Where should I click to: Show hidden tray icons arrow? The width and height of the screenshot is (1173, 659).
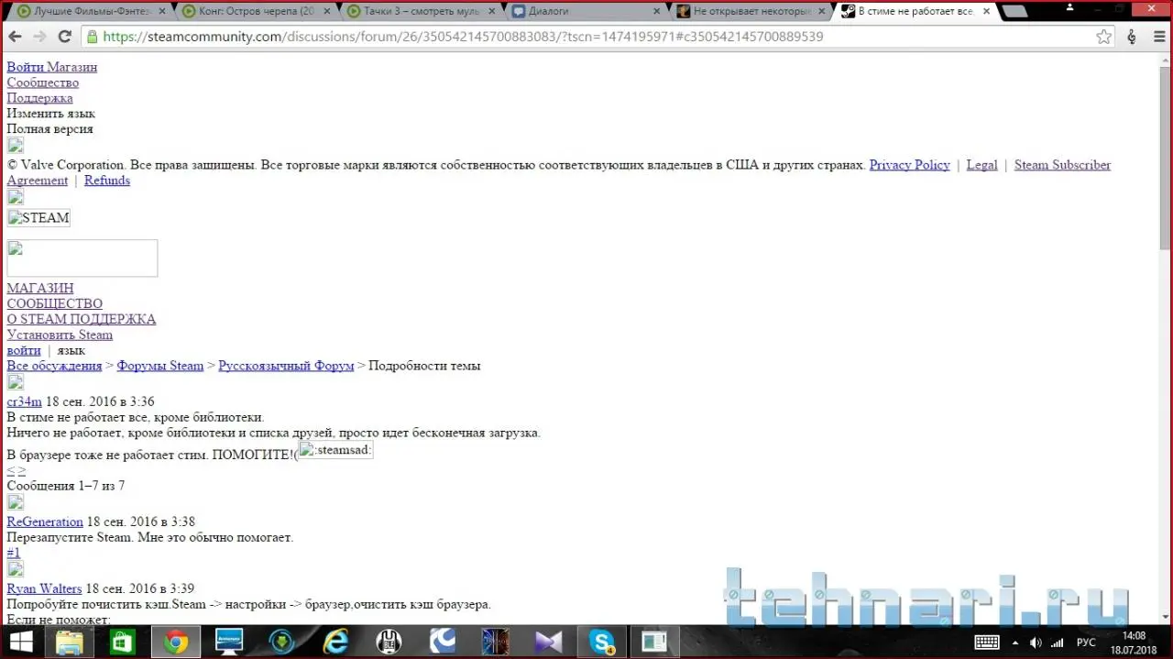coord(1014,642)
